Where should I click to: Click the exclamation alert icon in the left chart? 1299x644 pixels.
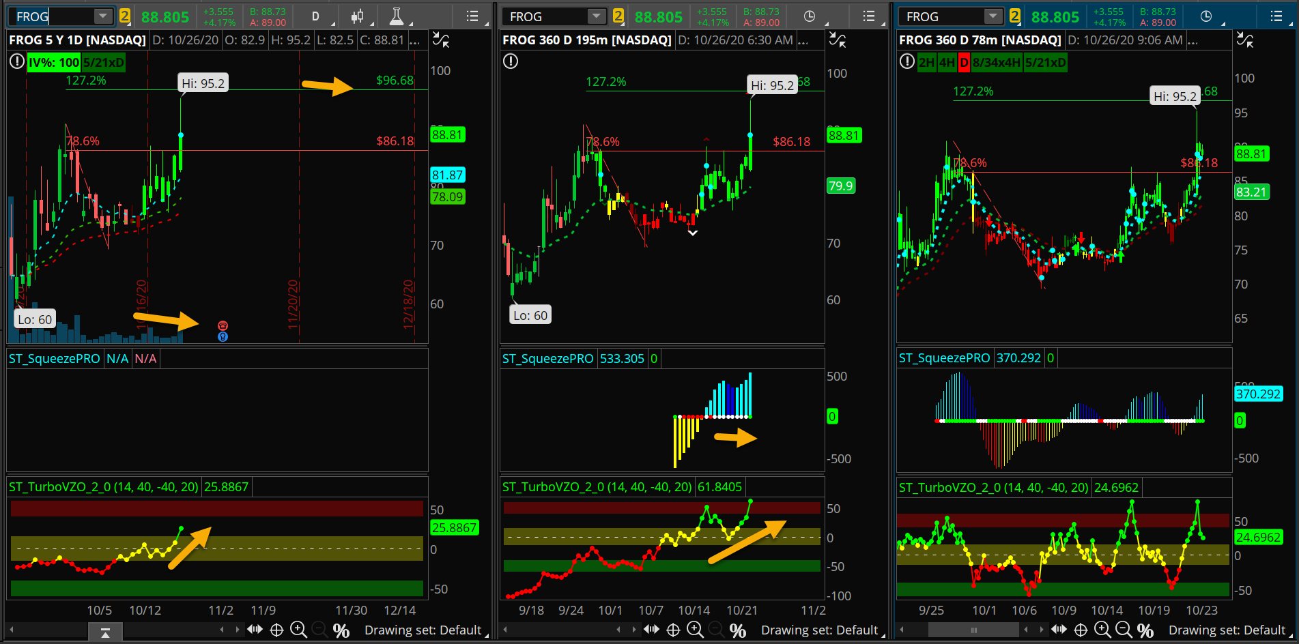(x=17, y=62)
